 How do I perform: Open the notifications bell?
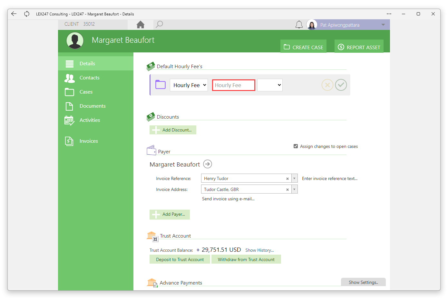pyautogui.click(x=299, y=25)
